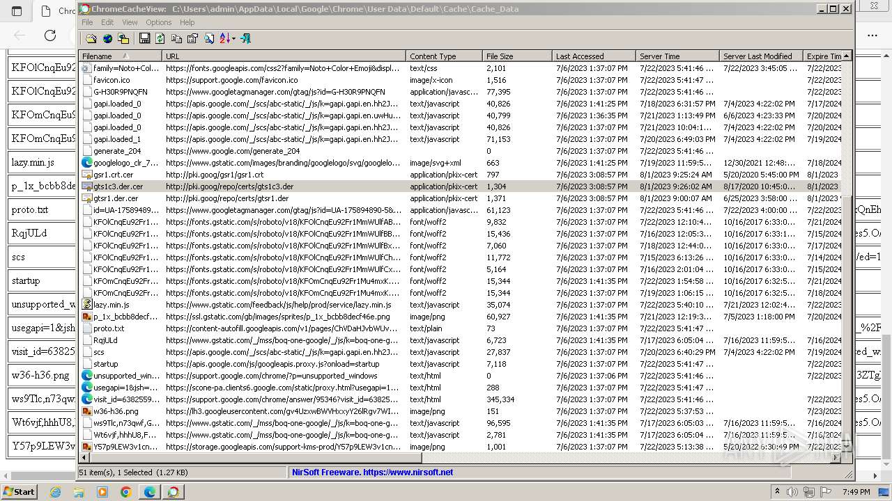
Task: Click the globe open-URL toolbar icon
Action: (x=107, y=39)
